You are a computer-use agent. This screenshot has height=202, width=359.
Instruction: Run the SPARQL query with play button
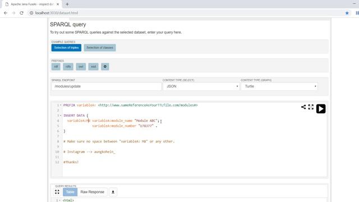(x=321, y=108)
